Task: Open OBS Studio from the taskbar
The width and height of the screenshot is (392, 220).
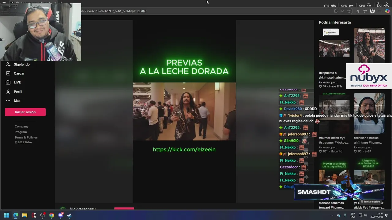Action: coord(43,215)
